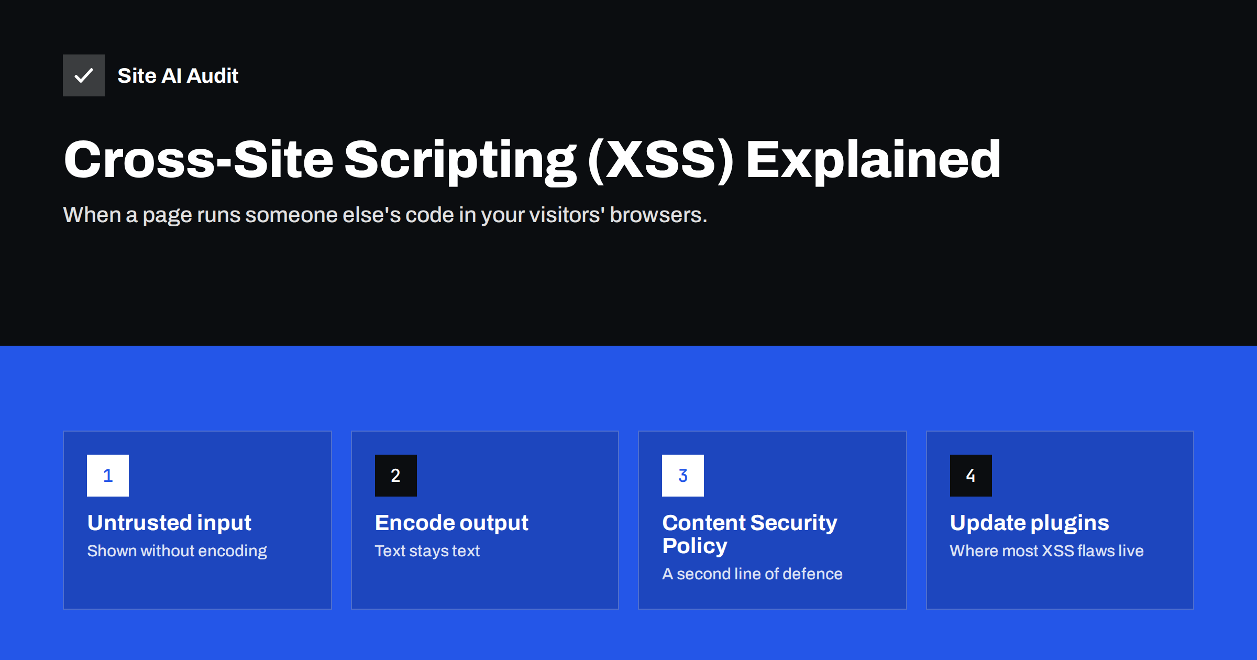
Task: Click the number 4 badge
Action: click(x=971, y=476)
